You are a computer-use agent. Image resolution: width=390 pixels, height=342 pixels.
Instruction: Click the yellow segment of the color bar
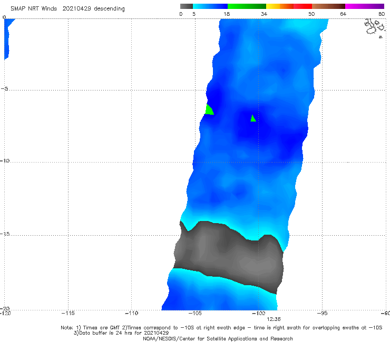click(273, 6)
